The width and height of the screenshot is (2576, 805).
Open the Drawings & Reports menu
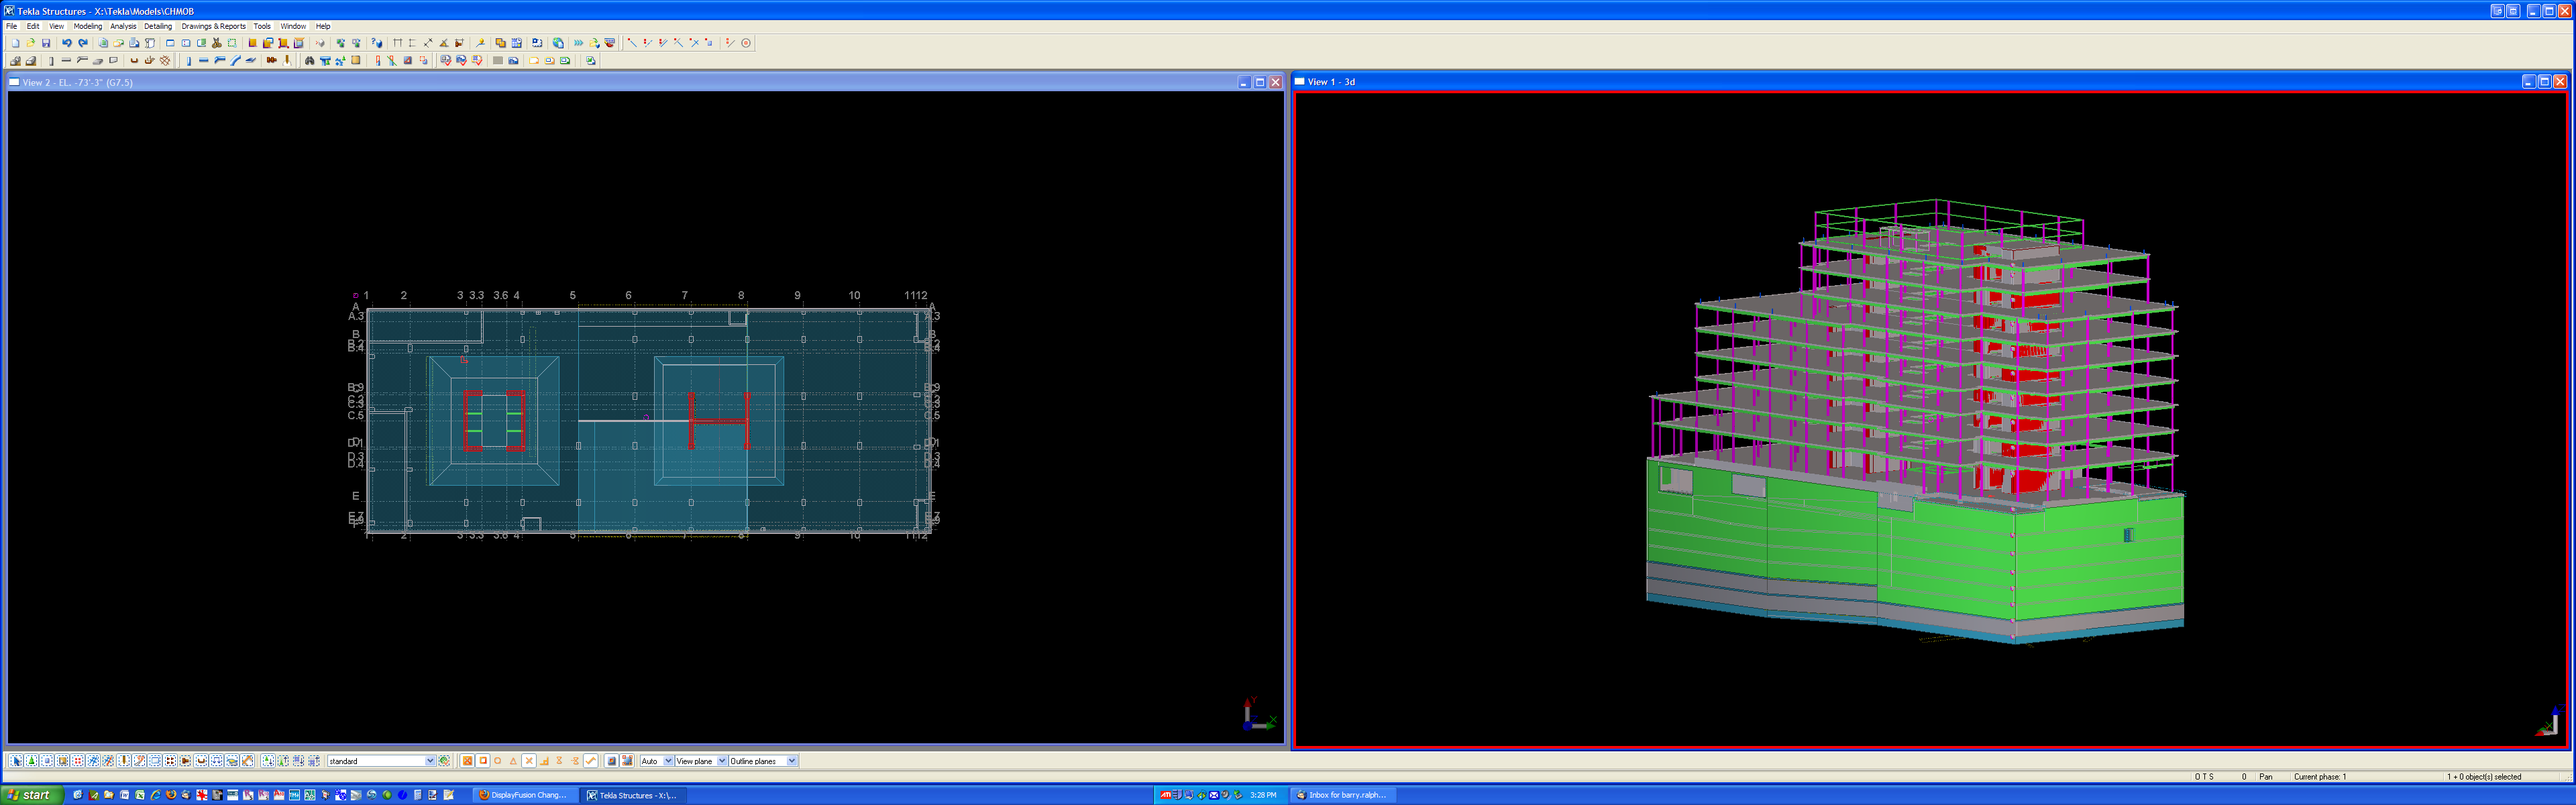[x=213, y=26]
